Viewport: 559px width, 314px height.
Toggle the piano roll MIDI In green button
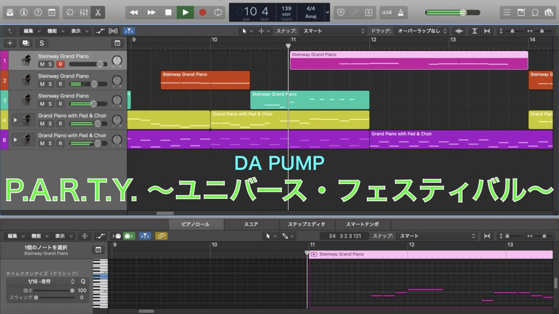(x=129, y=236)
